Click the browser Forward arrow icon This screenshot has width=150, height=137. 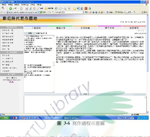pos(21,8)
